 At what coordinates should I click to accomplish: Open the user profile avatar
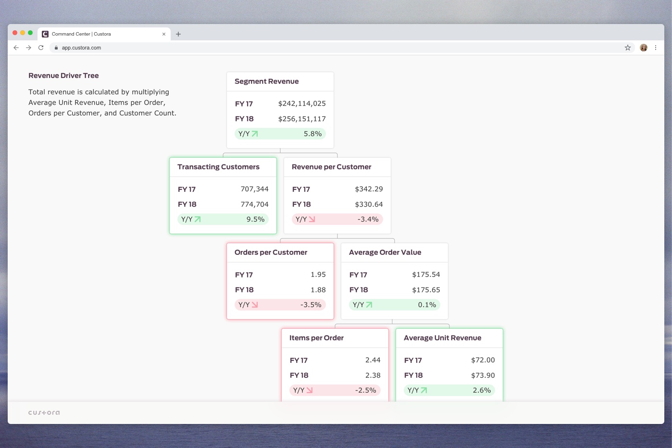[x=644, y=48]
